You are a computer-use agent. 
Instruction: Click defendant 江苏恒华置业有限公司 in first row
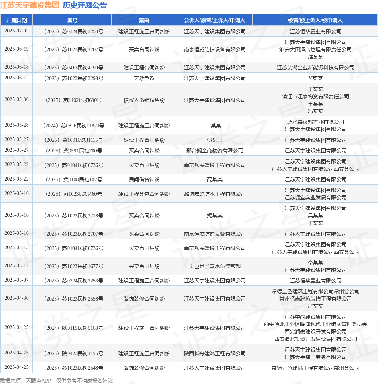coord(316,31)
